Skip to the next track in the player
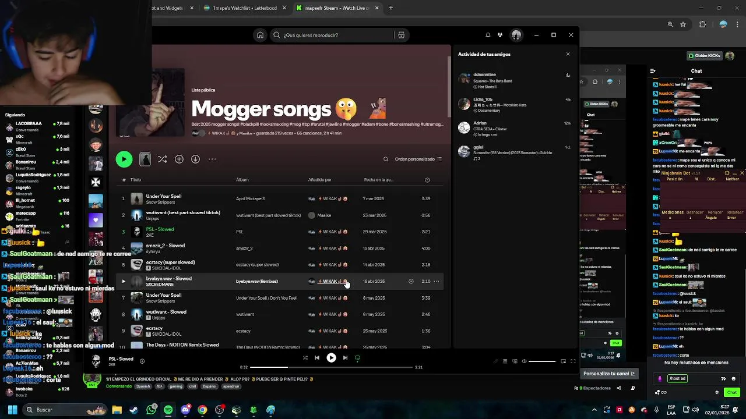 tap(346, 358)
